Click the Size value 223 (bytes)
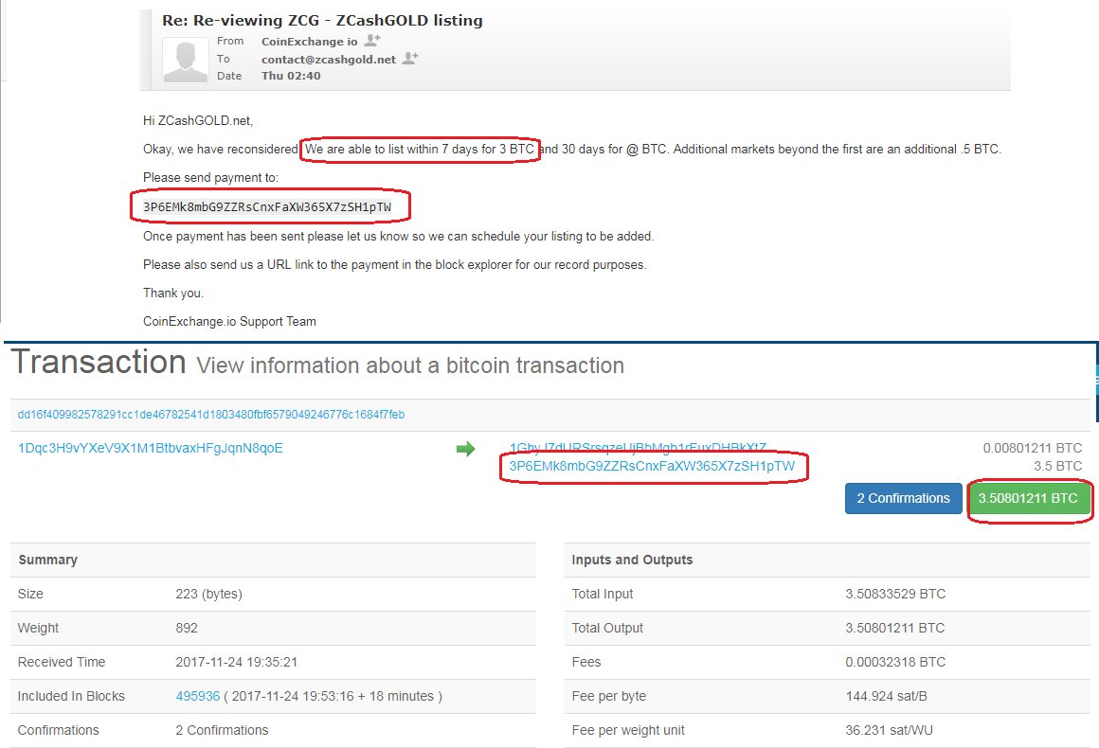The height and width of the screenshot is (748, 1099). [x=208, y=594]
